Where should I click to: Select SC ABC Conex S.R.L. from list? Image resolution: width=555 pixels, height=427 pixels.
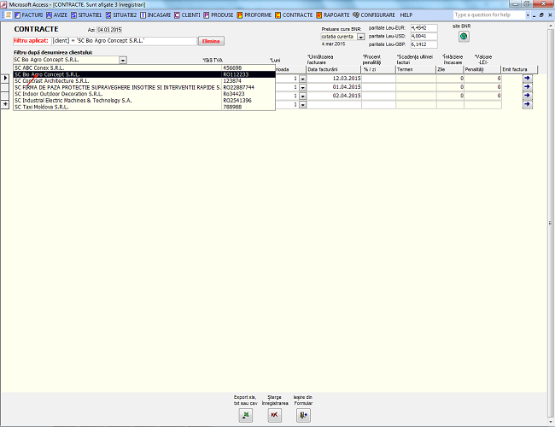point(144,68)
